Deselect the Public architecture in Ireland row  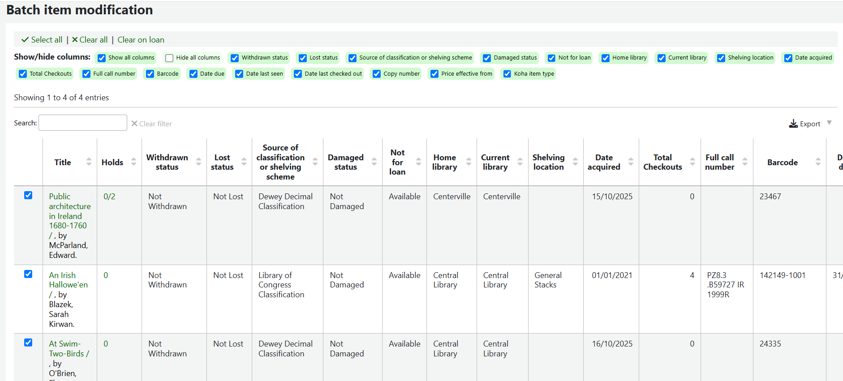coord(28,195)
